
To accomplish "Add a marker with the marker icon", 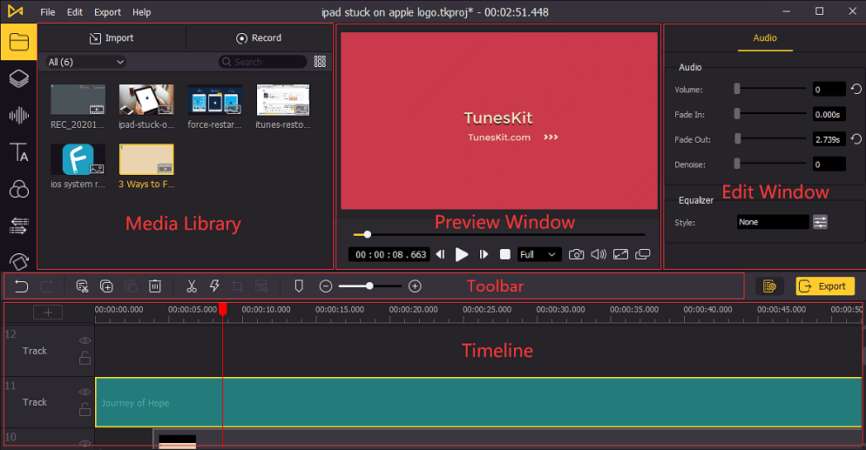I will tap(299, 285).
